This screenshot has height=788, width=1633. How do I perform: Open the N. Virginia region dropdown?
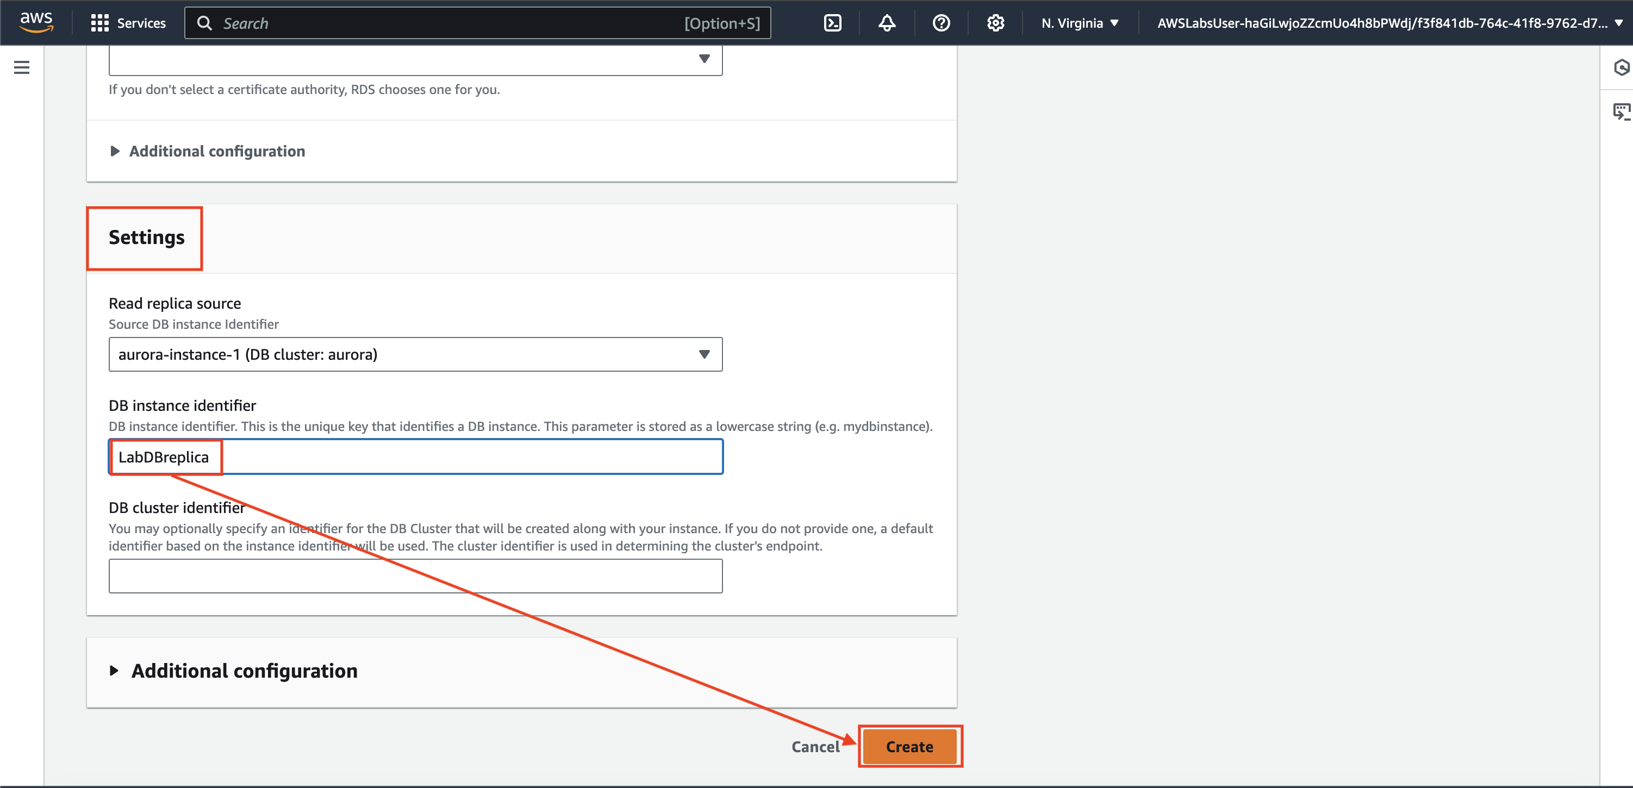click(1080, 23)
